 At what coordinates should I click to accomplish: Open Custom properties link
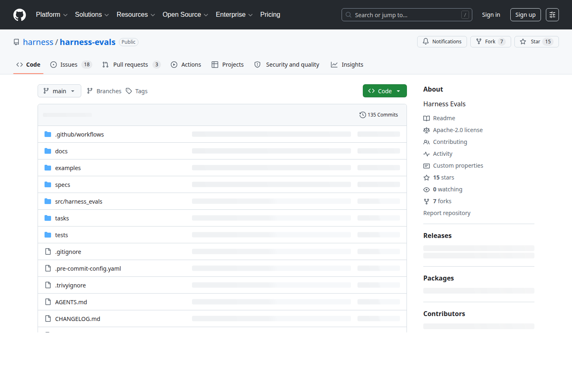(453, 166)
